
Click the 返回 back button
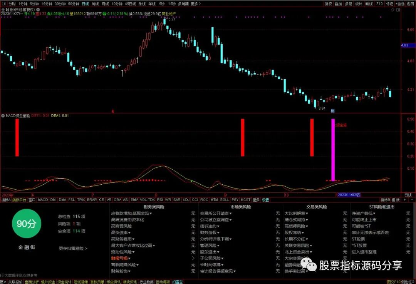(410, 4)
